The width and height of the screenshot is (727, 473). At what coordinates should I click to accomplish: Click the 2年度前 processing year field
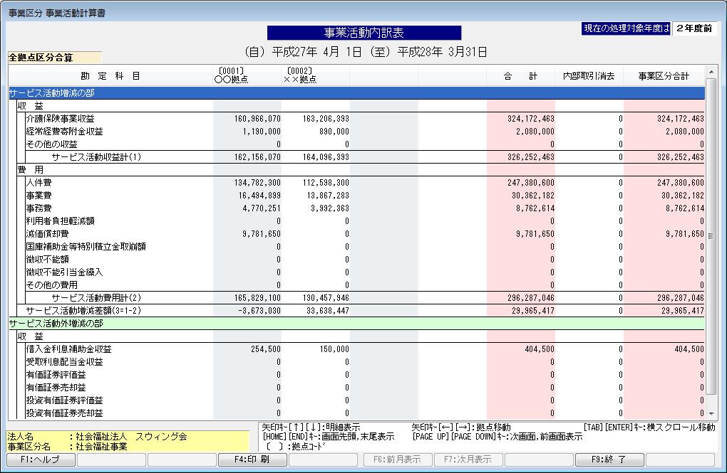(x=694, y=28)
